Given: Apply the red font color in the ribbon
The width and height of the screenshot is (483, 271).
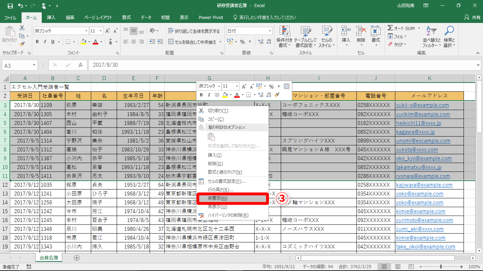Looking at the screenshot, I should pos(95,42).
